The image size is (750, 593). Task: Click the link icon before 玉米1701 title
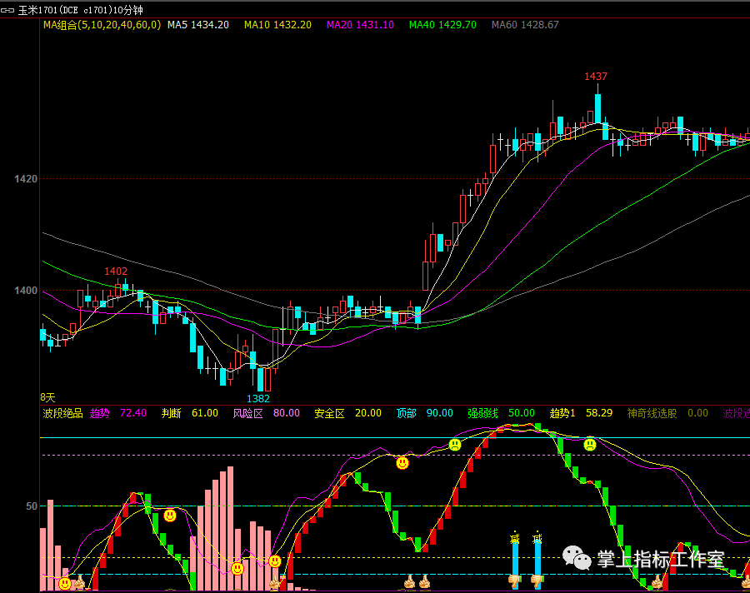7,10
